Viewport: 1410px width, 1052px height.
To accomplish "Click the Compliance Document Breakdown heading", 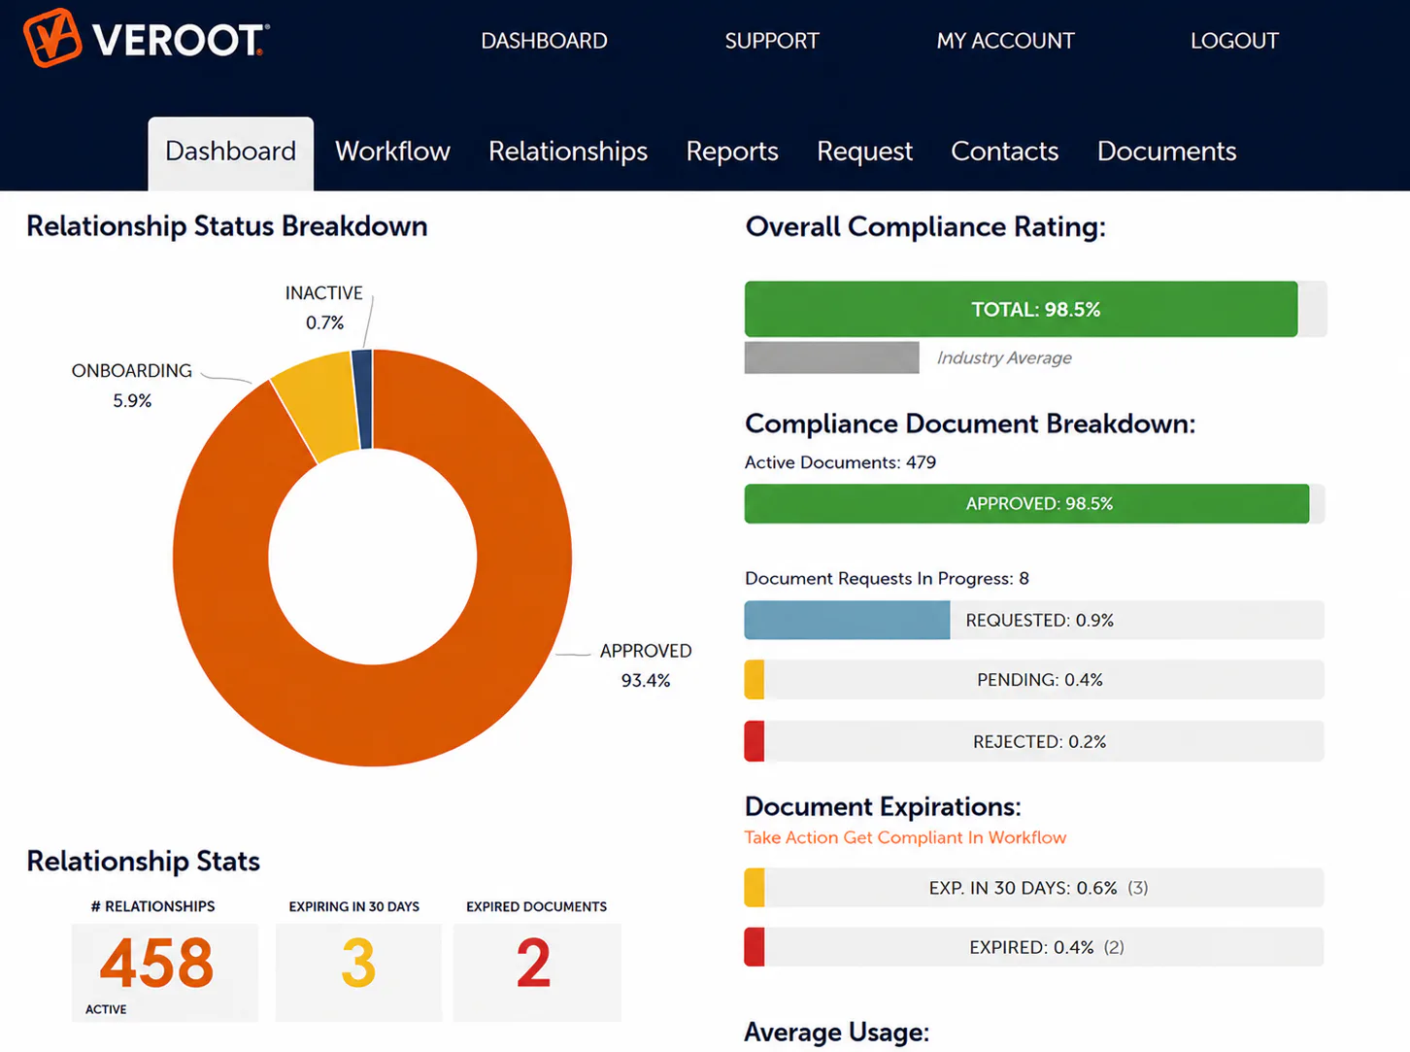I will [970, 424].
